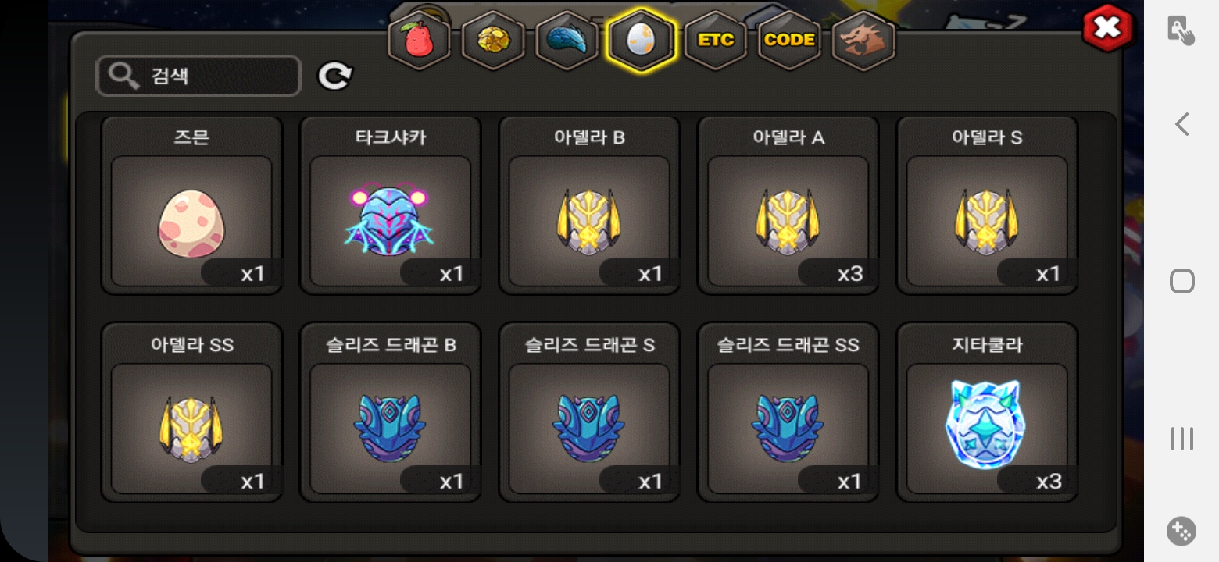Focus the 검색 search field
The height and width of the screenshot is (562, 1219).
pyautogui.click(x=198, y=76)
